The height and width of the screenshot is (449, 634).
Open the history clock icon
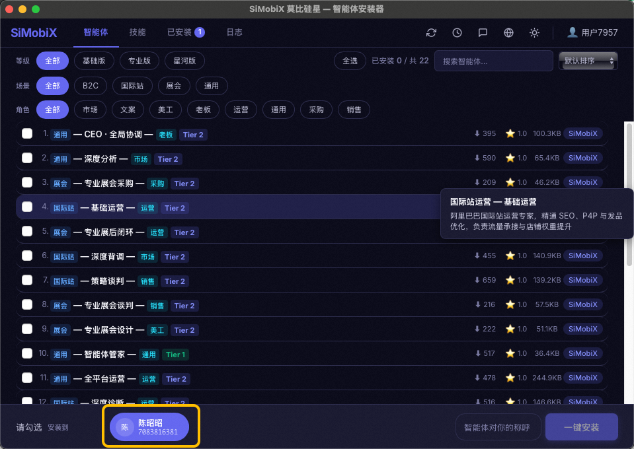click(x=457, y=33)
